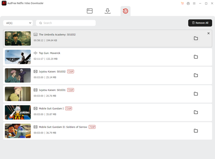Click the 720P badge on Mobile Suit Gundam I
The width and height of the screenshot is (215, 159).
coord(68,108)
